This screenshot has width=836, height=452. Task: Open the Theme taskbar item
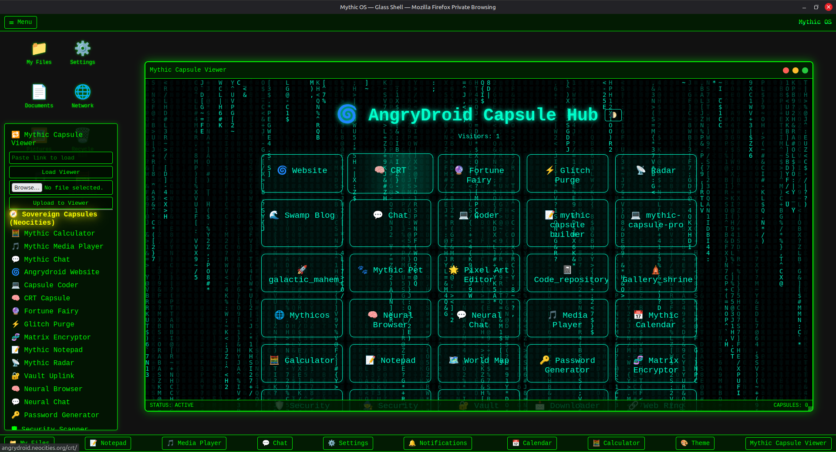coord(695,443)
